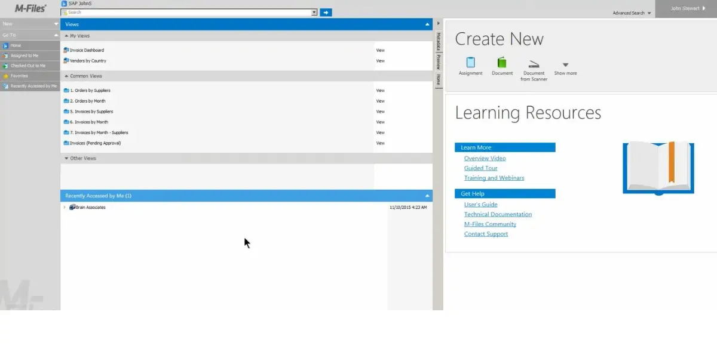Image resolution: width=717 pixels, height=358 pixels.
Task: Click the Favorites star icon
Action: [6, 76]
